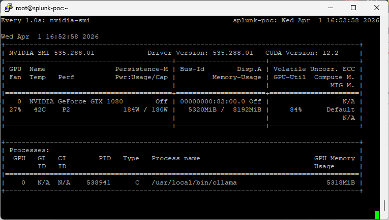
Task: Minimize the root@splunk-poc terminal window
Action: tap(331, 8)
